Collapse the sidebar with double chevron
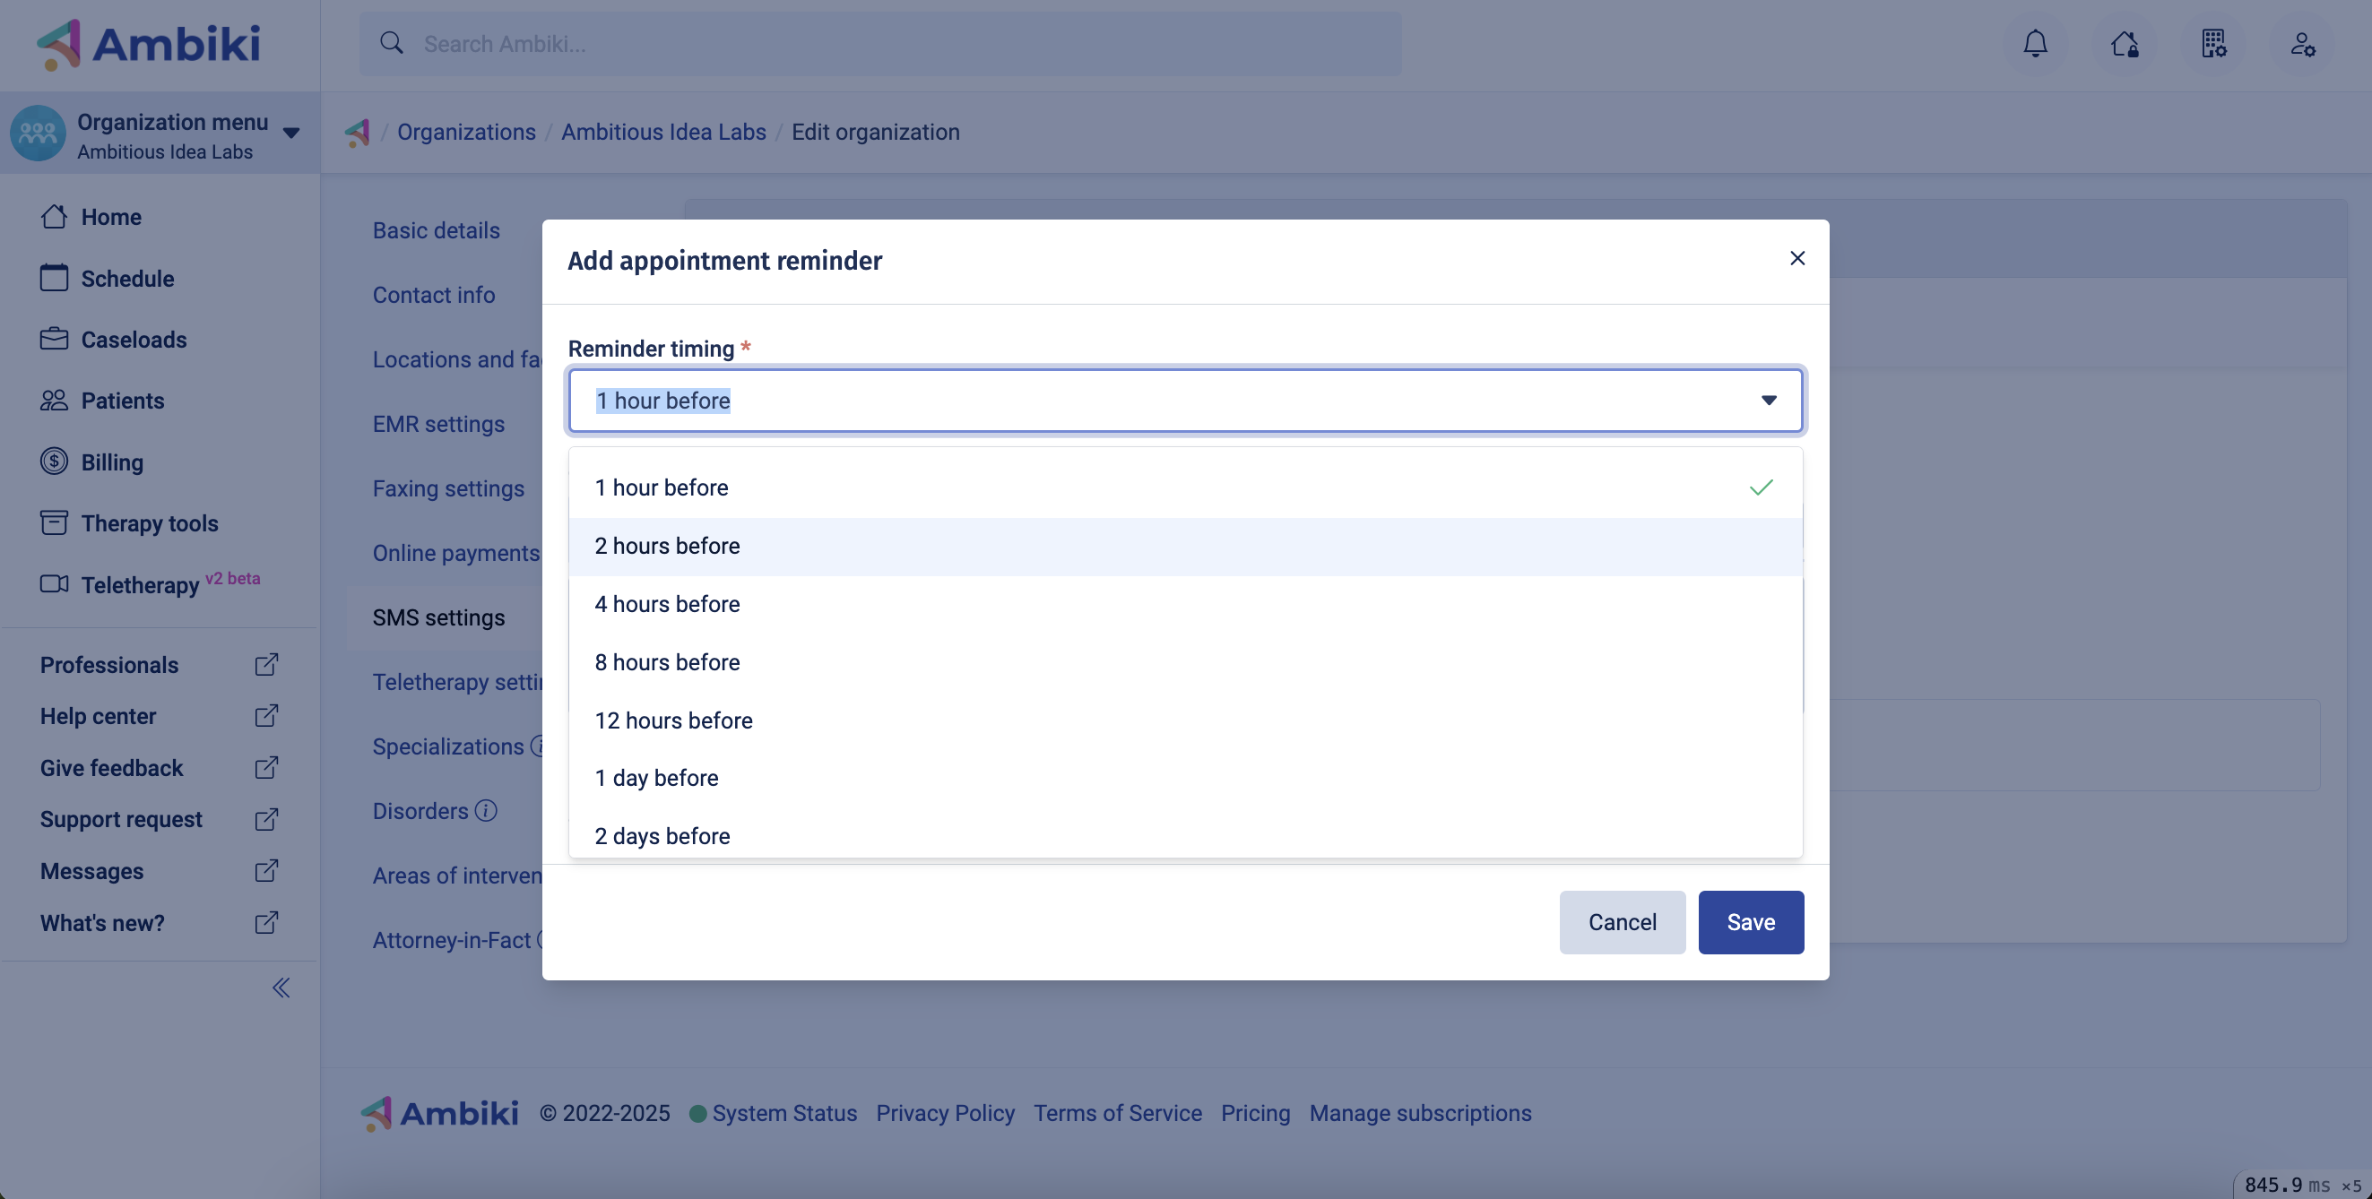 [281, 988]
